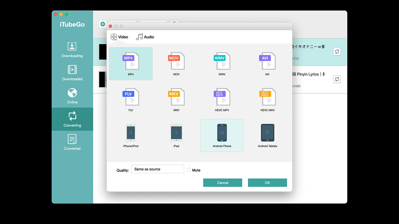The height and width of the screenshot is (224, 399).
Task: Enable the Mute checkbox
Action: tap(189, 170)
